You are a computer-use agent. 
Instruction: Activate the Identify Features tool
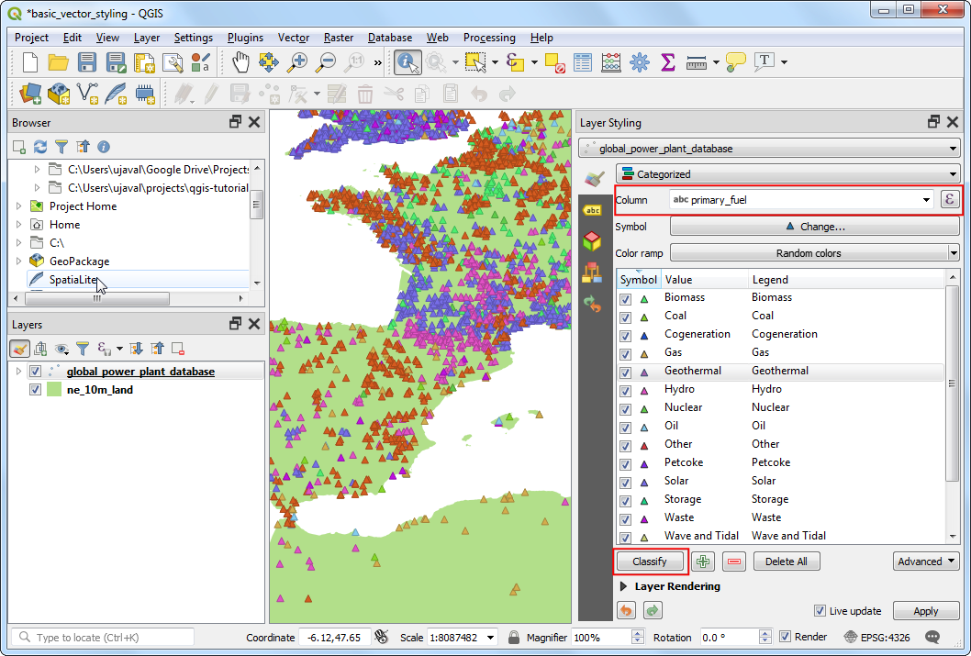click(407, 62)
